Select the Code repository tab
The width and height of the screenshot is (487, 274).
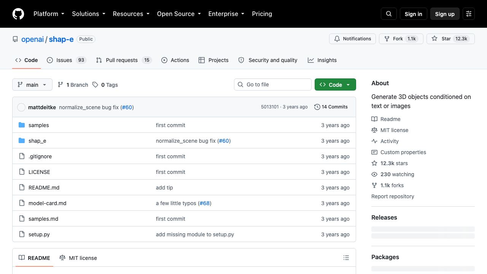27,60
